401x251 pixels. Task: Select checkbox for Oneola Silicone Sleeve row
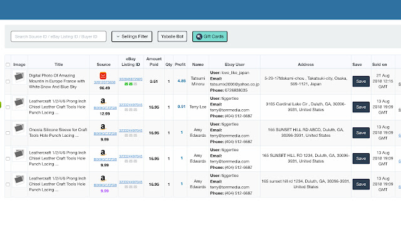(x=8, y=132)
